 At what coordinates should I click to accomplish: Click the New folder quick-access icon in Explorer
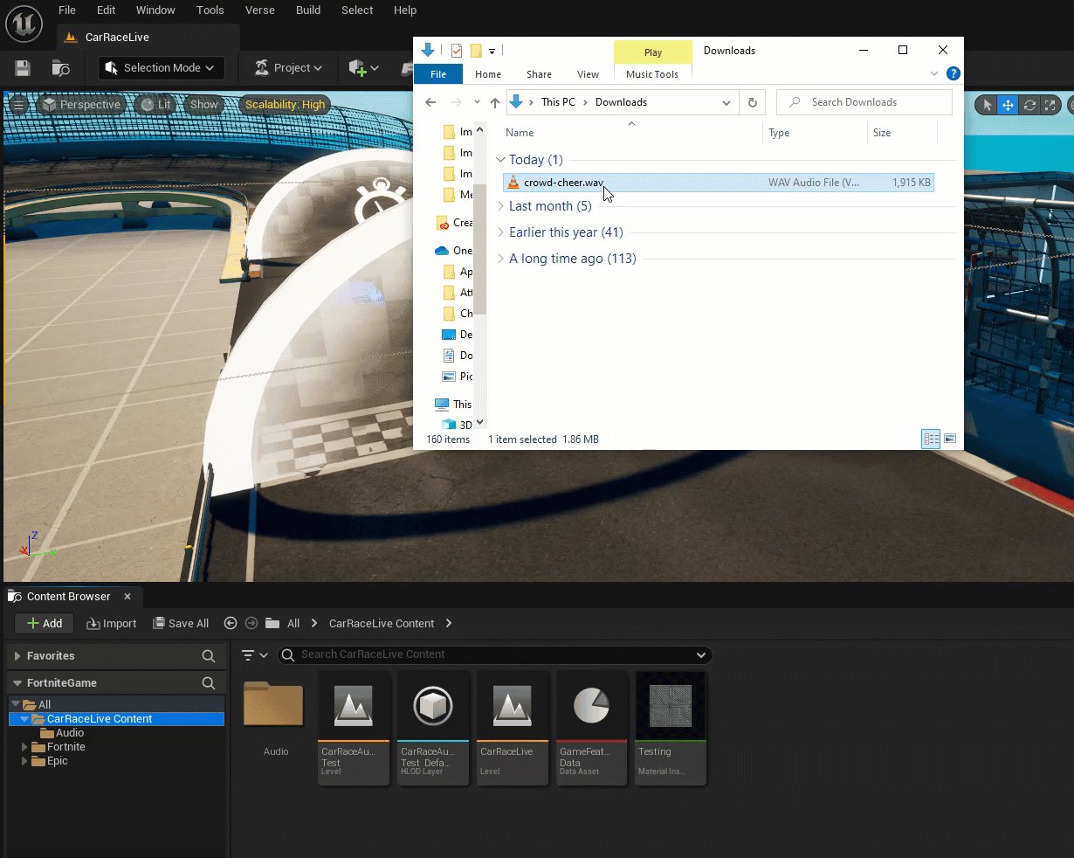pos(476,51)
